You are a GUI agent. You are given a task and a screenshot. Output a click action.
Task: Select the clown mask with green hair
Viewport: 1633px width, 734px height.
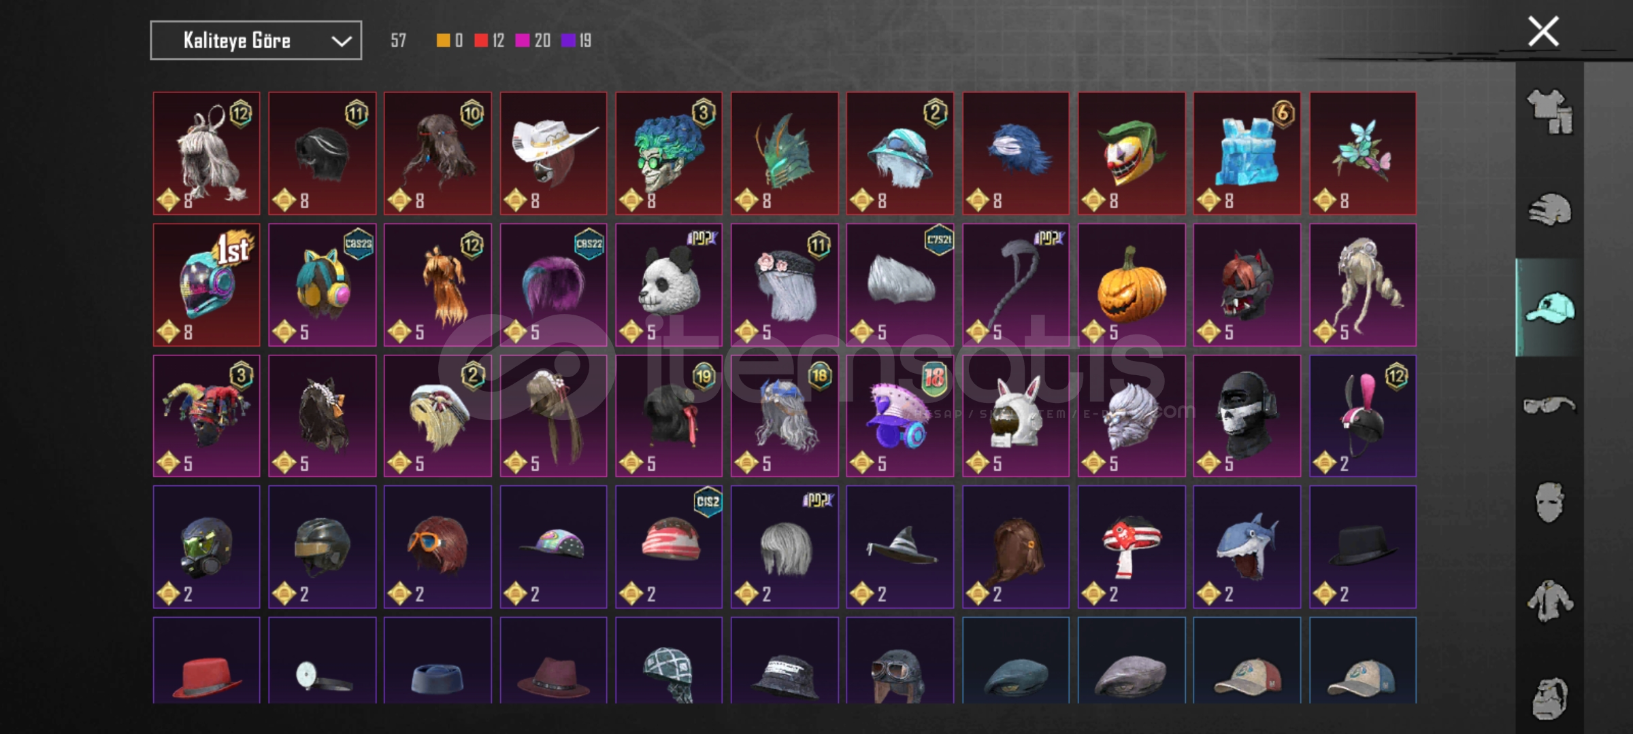pyautogui.click(x=1131, y=154)
